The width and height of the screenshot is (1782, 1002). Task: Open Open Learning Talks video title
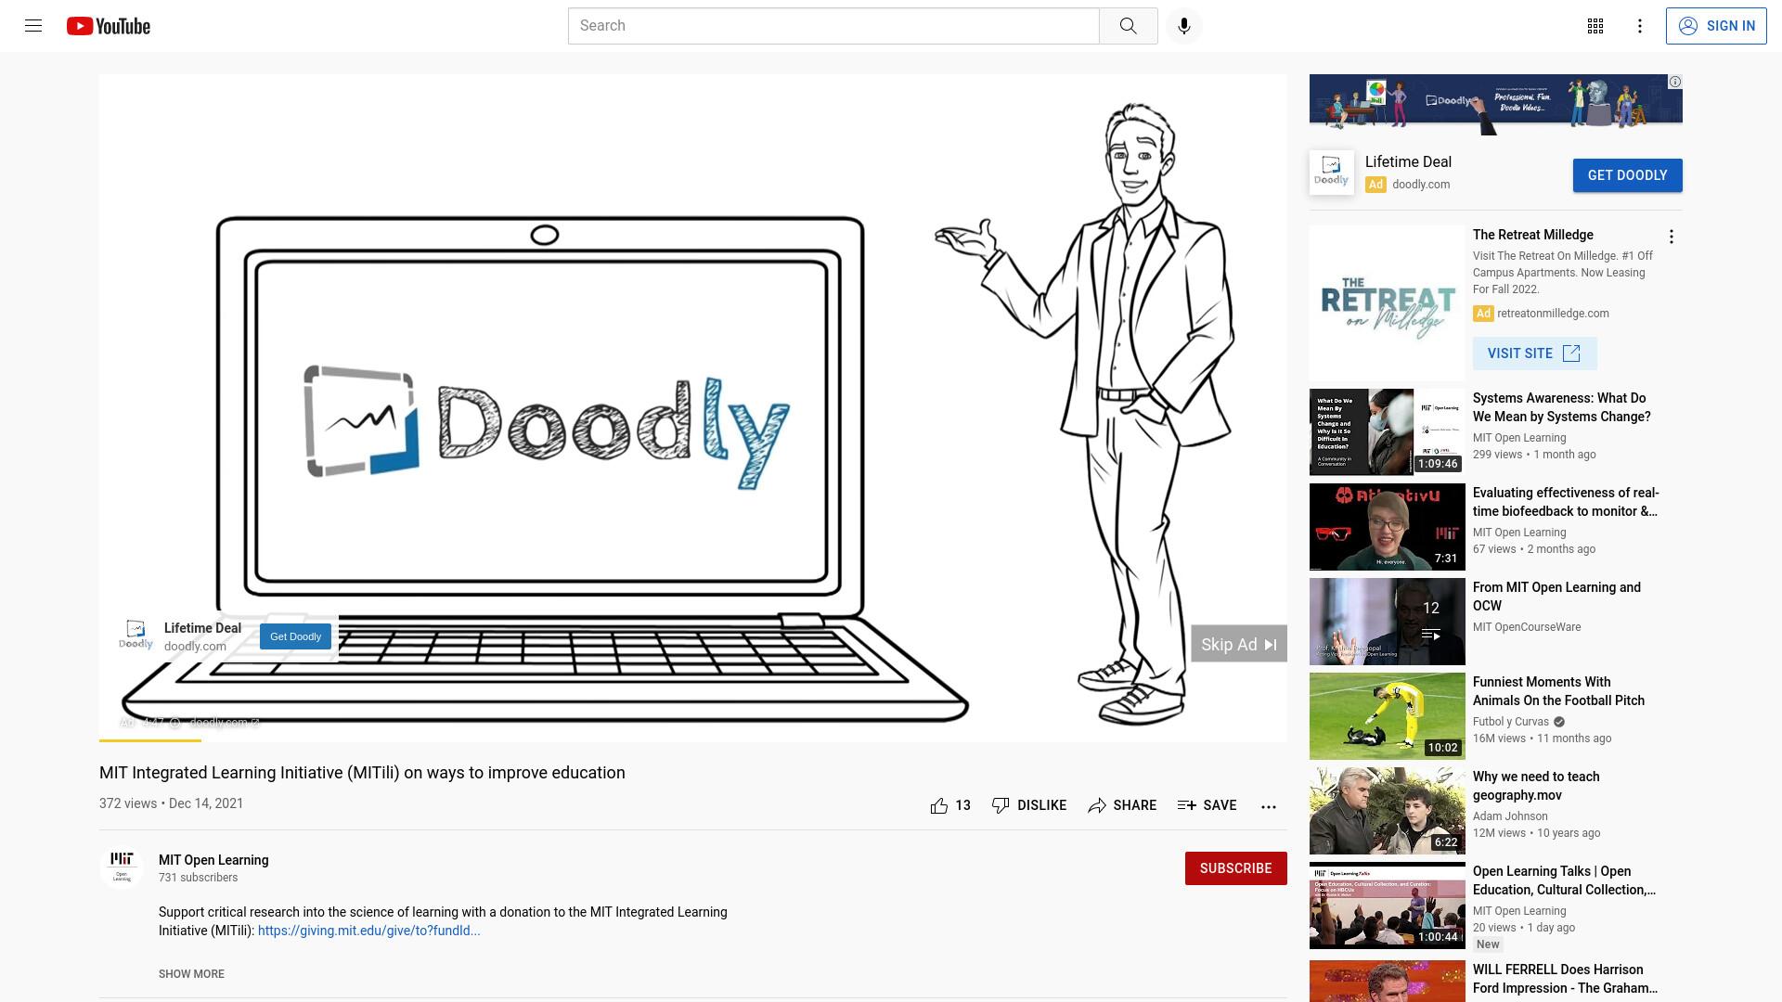click(x=1564, y=880)
